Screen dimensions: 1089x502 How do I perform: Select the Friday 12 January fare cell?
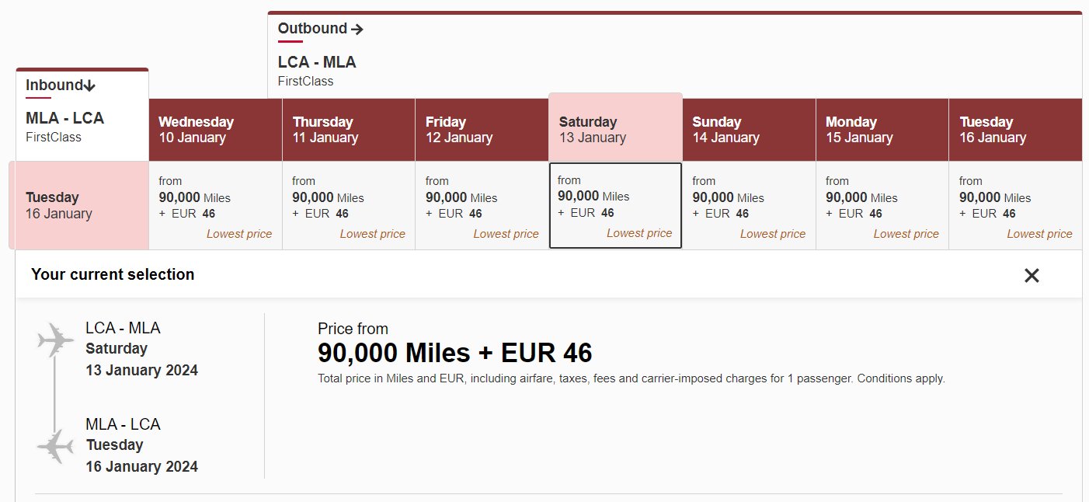pyautogui.click(x=482, y=206)
